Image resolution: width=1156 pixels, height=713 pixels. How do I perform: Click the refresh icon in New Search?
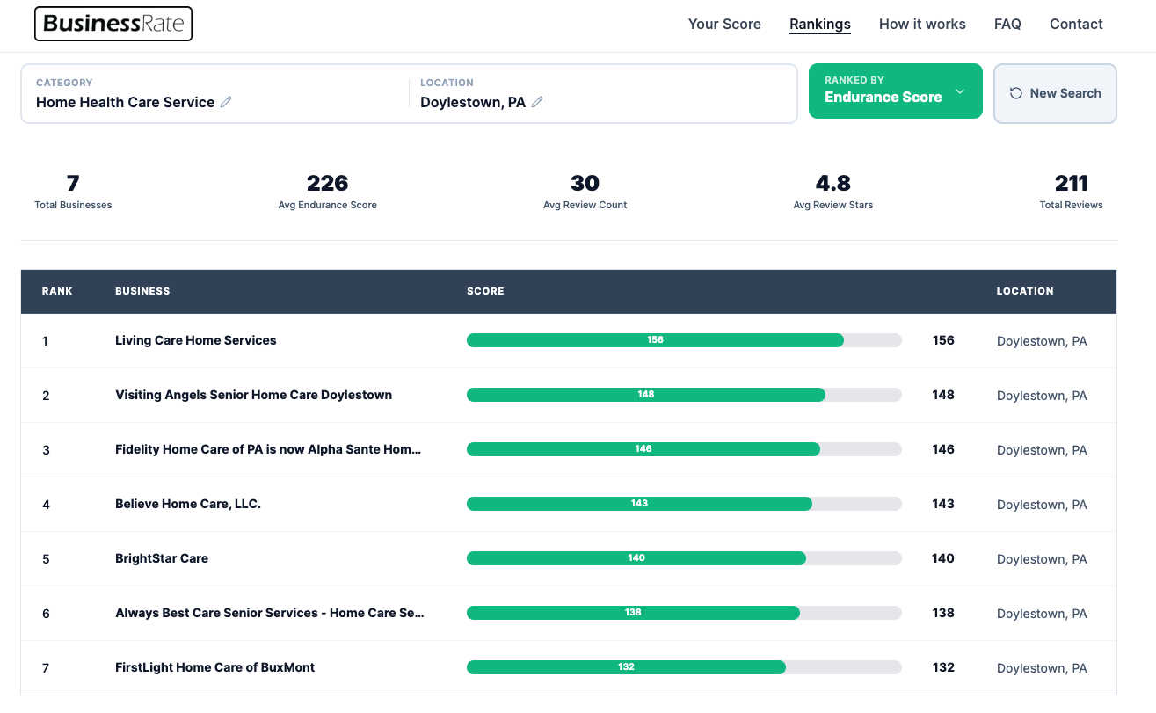coord(1016,93)
